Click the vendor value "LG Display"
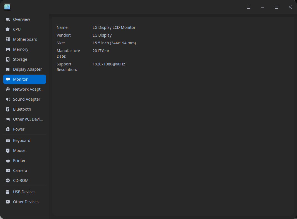 (x=102, y=35)
